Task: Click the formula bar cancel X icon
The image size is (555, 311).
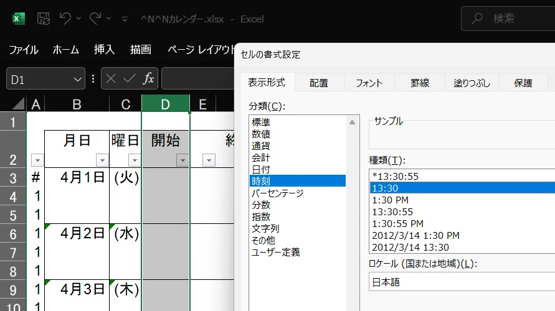Action: (x=111, y=79)
